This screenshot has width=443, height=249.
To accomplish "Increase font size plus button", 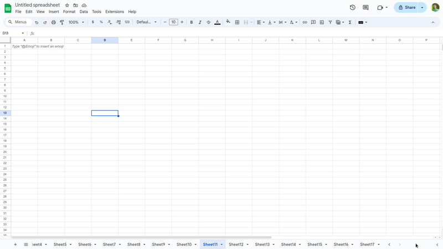I will [182, 22].
